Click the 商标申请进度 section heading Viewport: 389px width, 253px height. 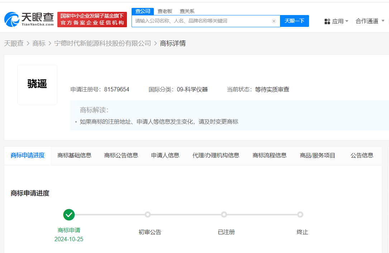[30, 193]
